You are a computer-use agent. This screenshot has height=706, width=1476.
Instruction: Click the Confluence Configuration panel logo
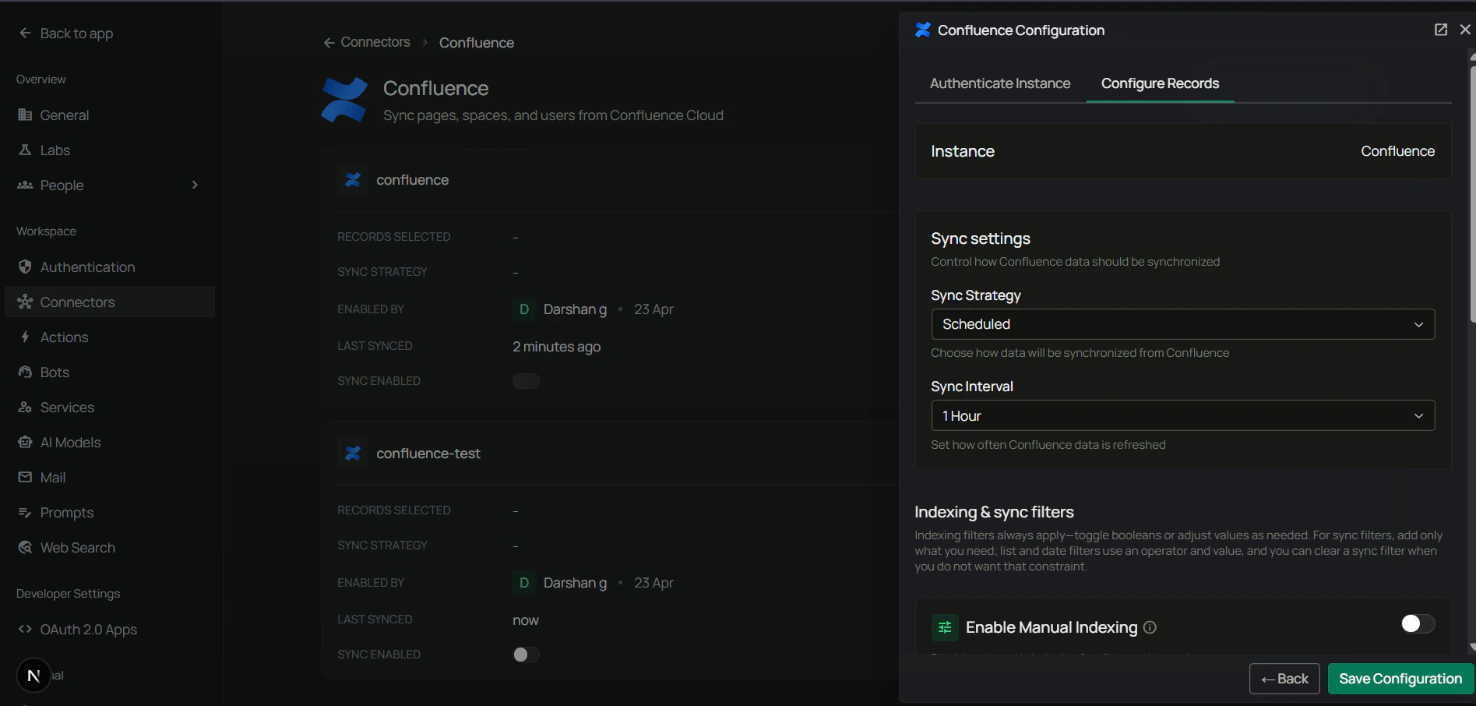pos(923,30)
